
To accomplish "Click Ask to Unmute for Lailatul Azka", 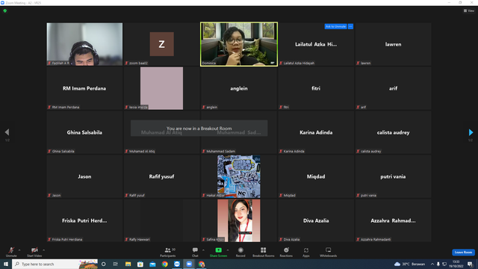I will pyautogui.click(x=335, y=27).
